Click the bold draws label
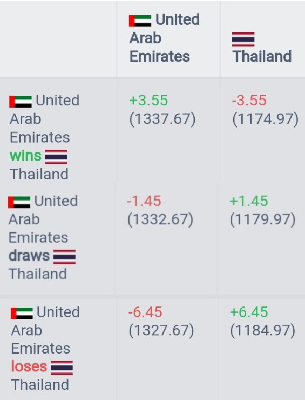305x400 pixels. click(x=29, y=255)
